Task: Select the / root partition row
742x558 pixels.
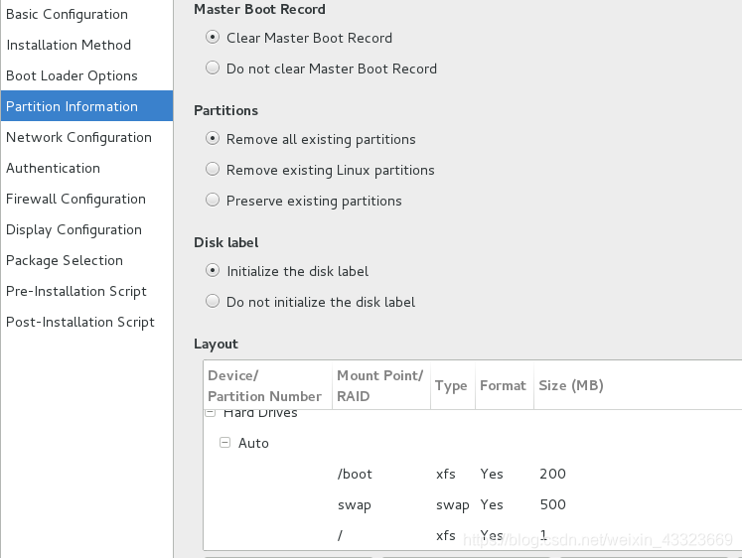Action: tap(473, 535)
